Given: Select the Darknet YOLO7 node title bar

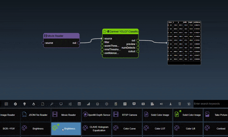Looking at the screenshot, I should (120, 31).
